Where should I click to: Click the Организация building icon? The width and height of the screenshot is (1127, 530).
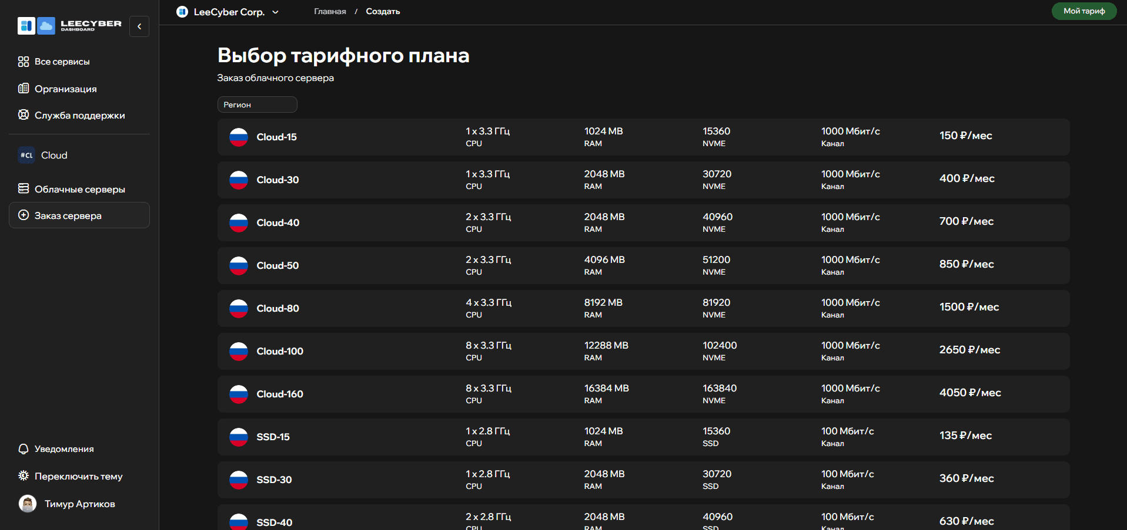coord(24,89)
